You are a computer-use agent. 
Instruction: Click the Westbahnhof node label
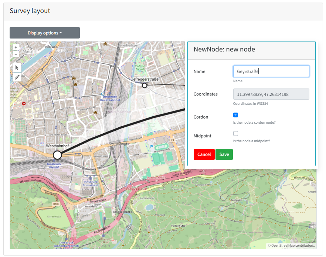(x=57, y=146)
